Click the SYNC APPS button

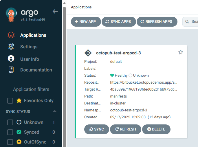coord(118,22)
